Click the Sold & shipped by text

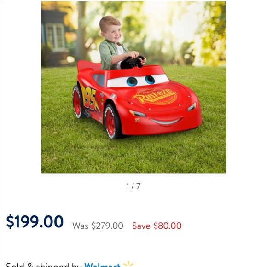click(x=44, y=265)
